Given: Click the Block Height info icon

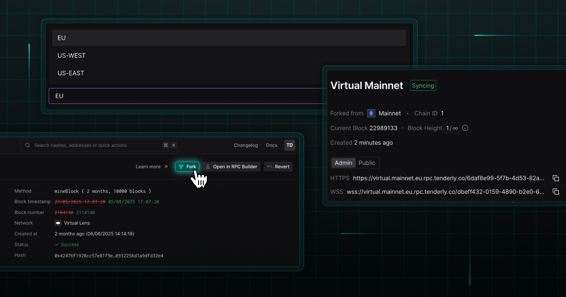Looking at the screenshot, I should pyautogui.click(x=465, y=128).
